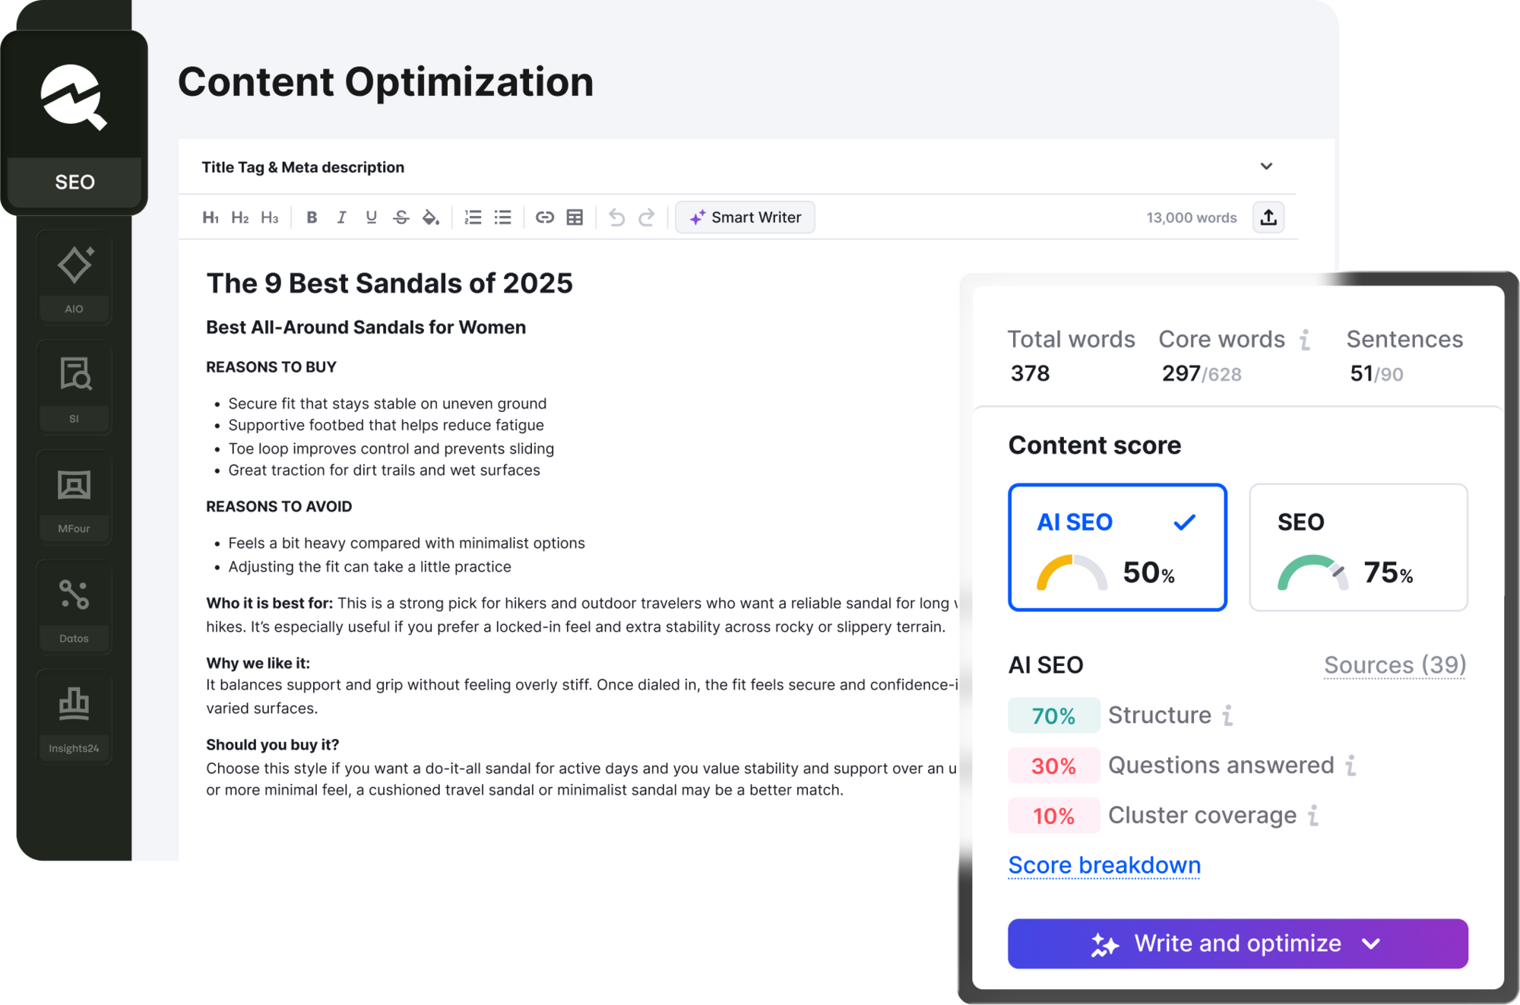
Task: Insert a table into the document
Action: pyautogui.click(x=575, y=217)
